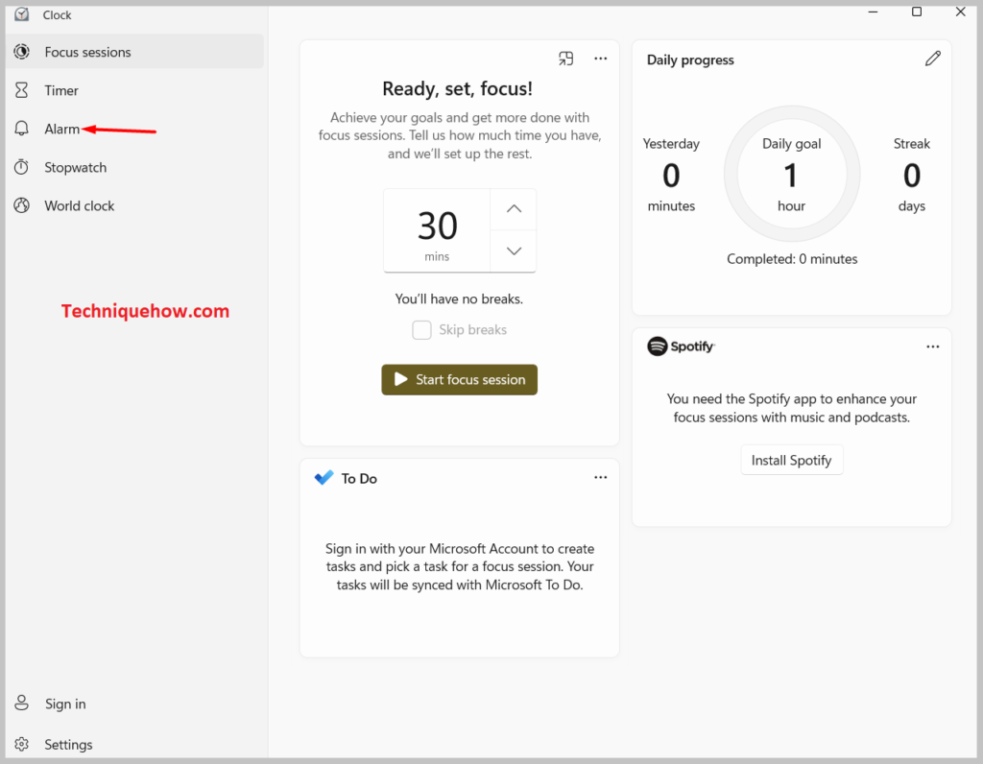Viewport: 983px width, 764px height.
Task: Open Settings via the gear icon
Action: click(x=21, y=744)
